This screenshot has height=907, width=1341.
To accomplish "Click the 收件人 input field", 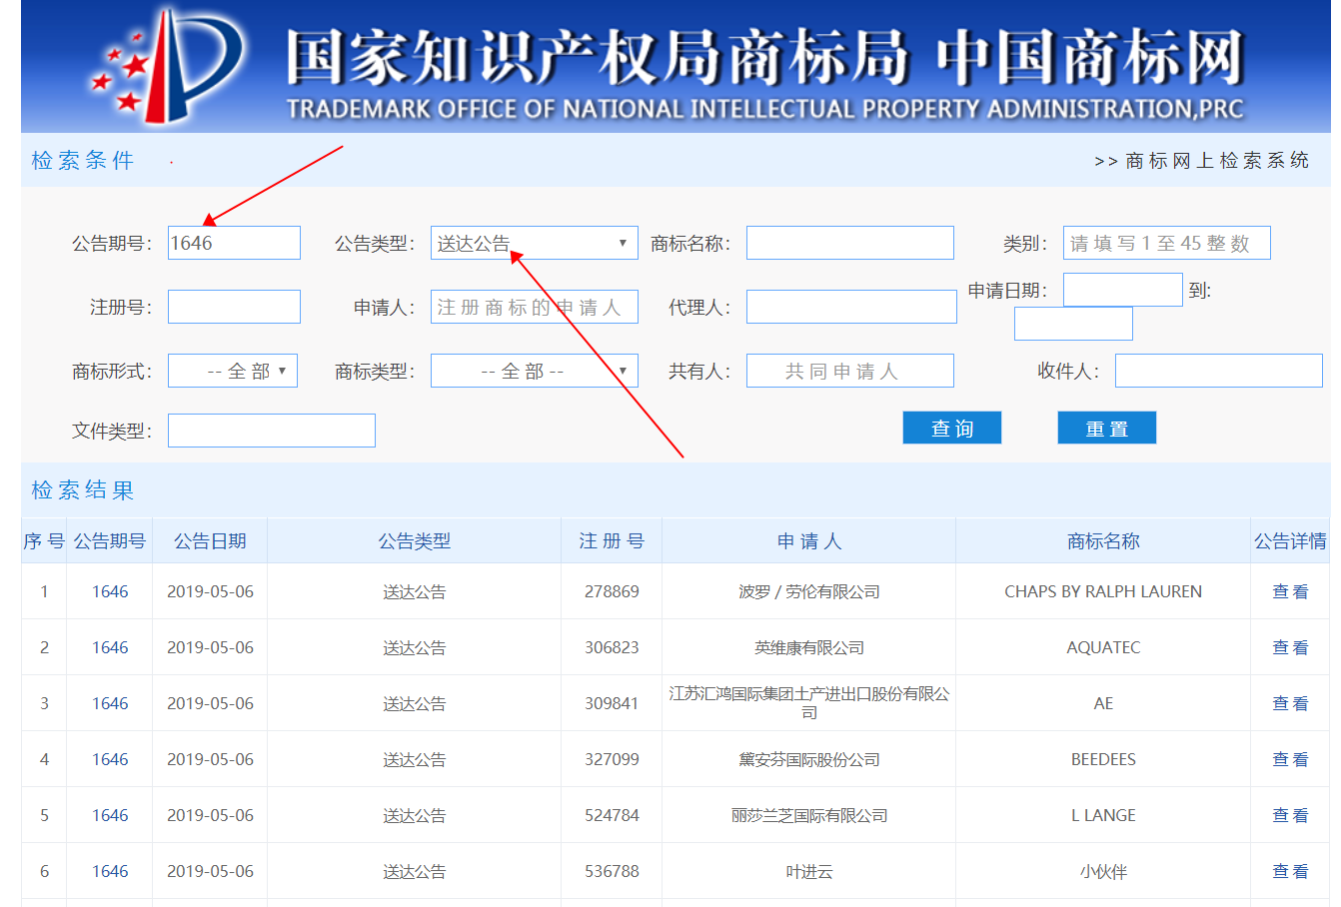I will (1219, 371).
